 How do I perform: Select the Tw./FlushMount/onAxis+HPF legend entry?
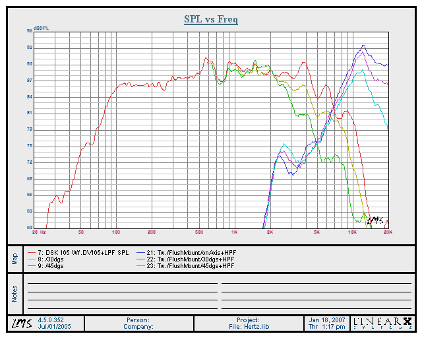coord(193,253)
